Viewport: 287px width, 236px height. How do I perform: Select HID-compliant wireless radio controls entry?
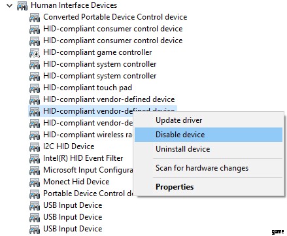point(88,135)
